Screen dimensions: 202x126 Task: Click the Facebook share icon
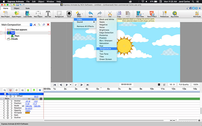click(x=191, y=8)
